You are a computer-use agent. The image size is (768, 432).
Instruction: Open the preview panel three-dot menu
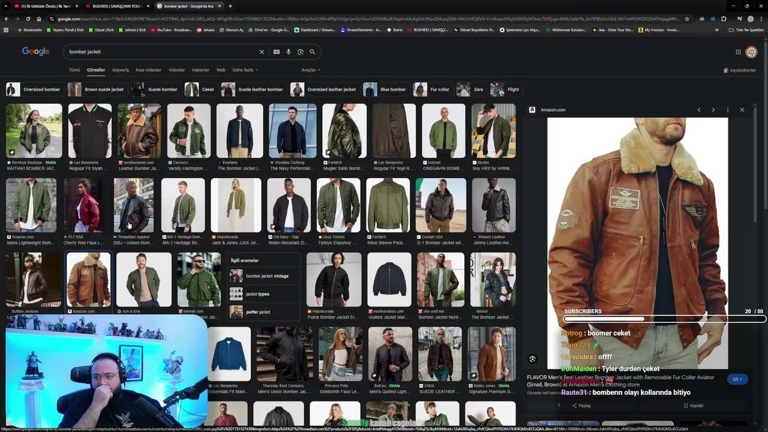click(728, 110)
